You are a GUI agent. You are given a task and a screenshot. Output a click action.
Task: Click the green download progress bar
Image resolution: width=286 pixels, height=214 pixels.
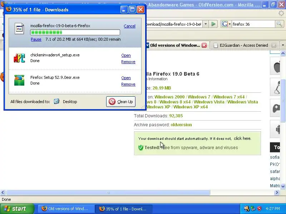pyautogui.click(x=75, y=32)
